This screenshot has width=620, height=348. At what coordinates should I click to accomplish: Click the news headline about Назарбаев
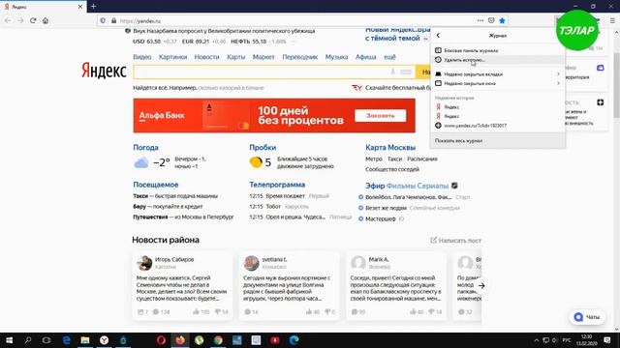pyautogui.click(x=224, y=31)
